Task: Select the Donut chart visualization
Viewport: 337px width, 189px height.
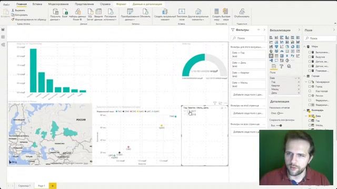Action: click(x=293, y=47)
